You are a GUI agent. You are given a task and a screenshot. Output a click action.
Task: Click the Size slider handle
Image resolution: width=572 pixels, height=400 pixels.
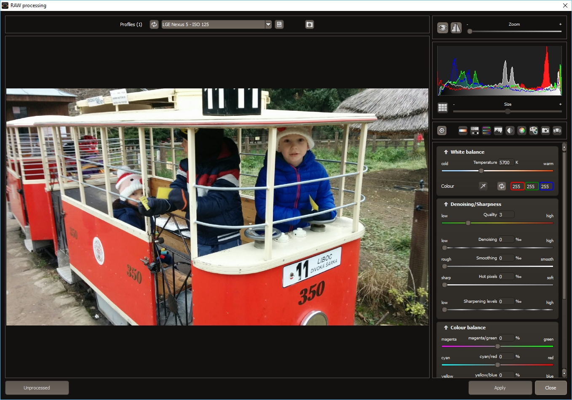(508, 111)
